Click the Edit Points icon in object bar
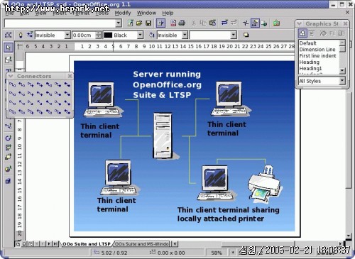Screen dimensions: 355x259 coord(8,35)
